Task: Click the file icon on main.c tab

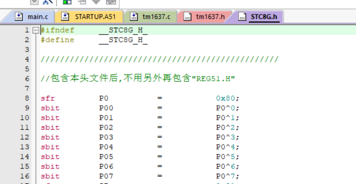Action: click(19, 17)
